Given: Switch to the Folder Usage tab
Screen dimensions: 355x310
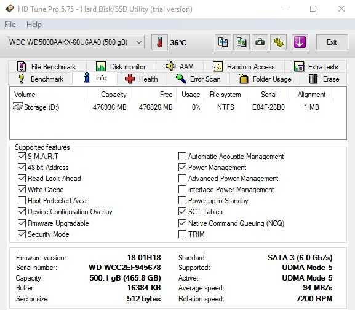Looking at the screenshot, I should [265, 79].
